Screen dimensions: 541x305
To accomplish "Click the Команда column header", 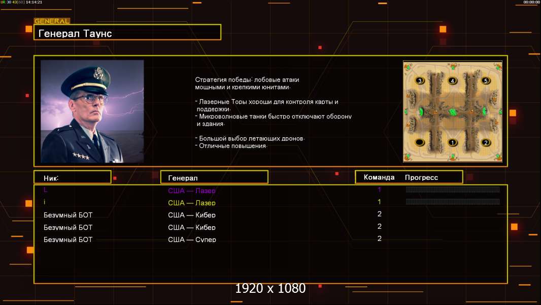I will point(379,177).
